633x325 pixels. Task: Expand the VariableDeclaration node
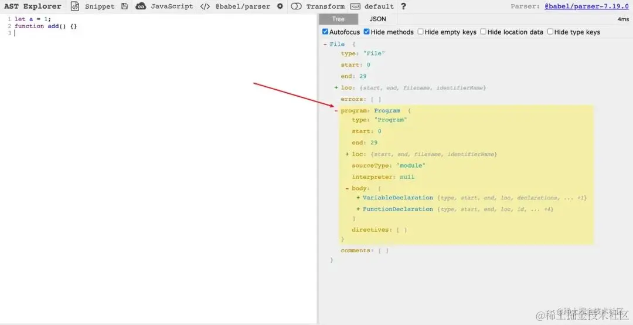(x=358, y=198)
